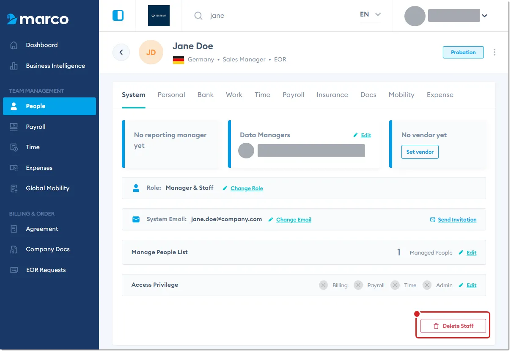Open the EN language dropdown
This screenshot has width=511, height=352.
pyautogui.click(x=370, y=14)
